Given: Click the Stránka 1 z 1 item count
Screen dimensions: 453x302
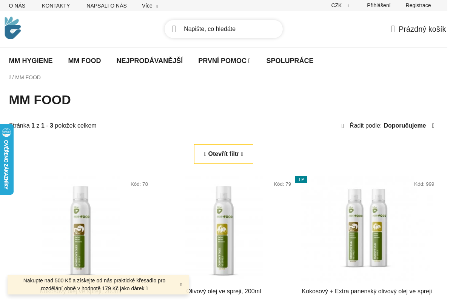Looking at the screenshot, I should pos(53,126).
